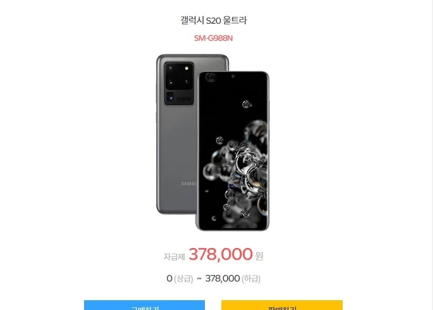Viewport: 433px width, 310px height.
Task: Open the front-facing phone screen image
Action: [232, 151]
